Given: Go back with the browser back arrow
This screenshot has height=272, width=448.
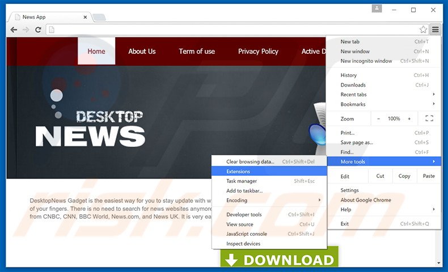Looking at the screenshot, I should point(14,29).
